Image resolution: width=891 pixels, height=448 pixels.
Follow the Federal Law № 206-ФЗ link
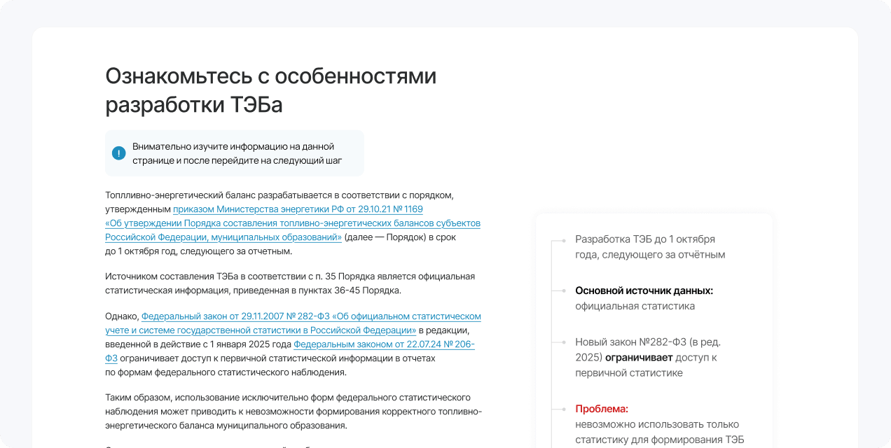(384, 344)
